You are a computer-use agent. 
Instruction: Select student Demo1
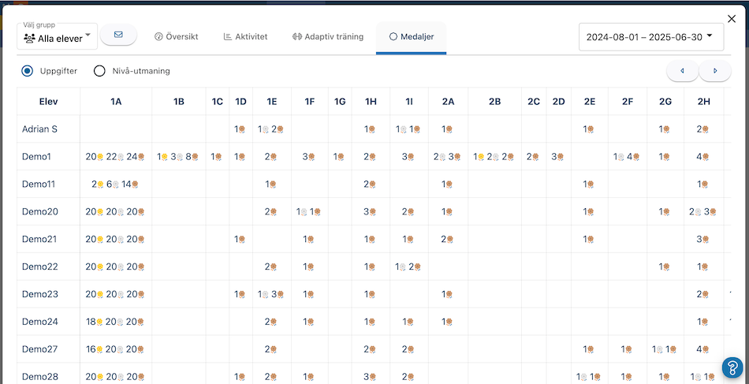(35, 157)
